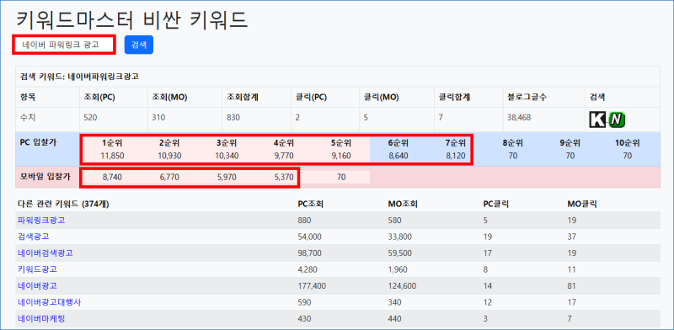
Task: Click the blog post count 38,468
Action: [x=518, y=118]
